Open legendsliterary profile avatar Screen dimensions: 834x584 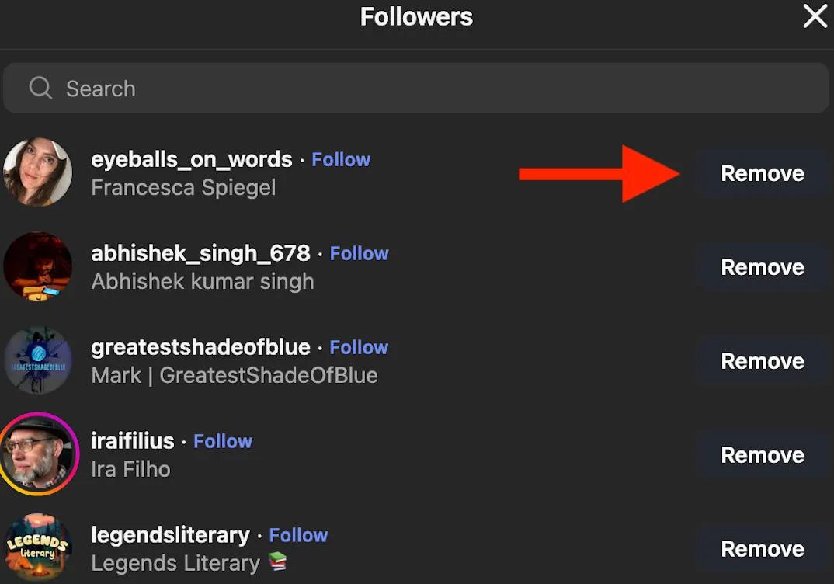coord(38,547)
